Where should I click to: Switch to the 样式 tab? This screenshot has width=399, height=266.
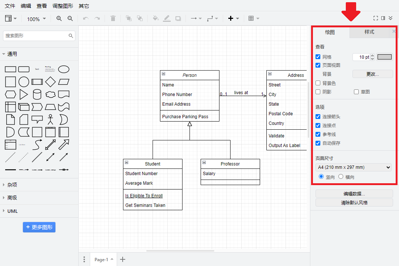[369, 32]
